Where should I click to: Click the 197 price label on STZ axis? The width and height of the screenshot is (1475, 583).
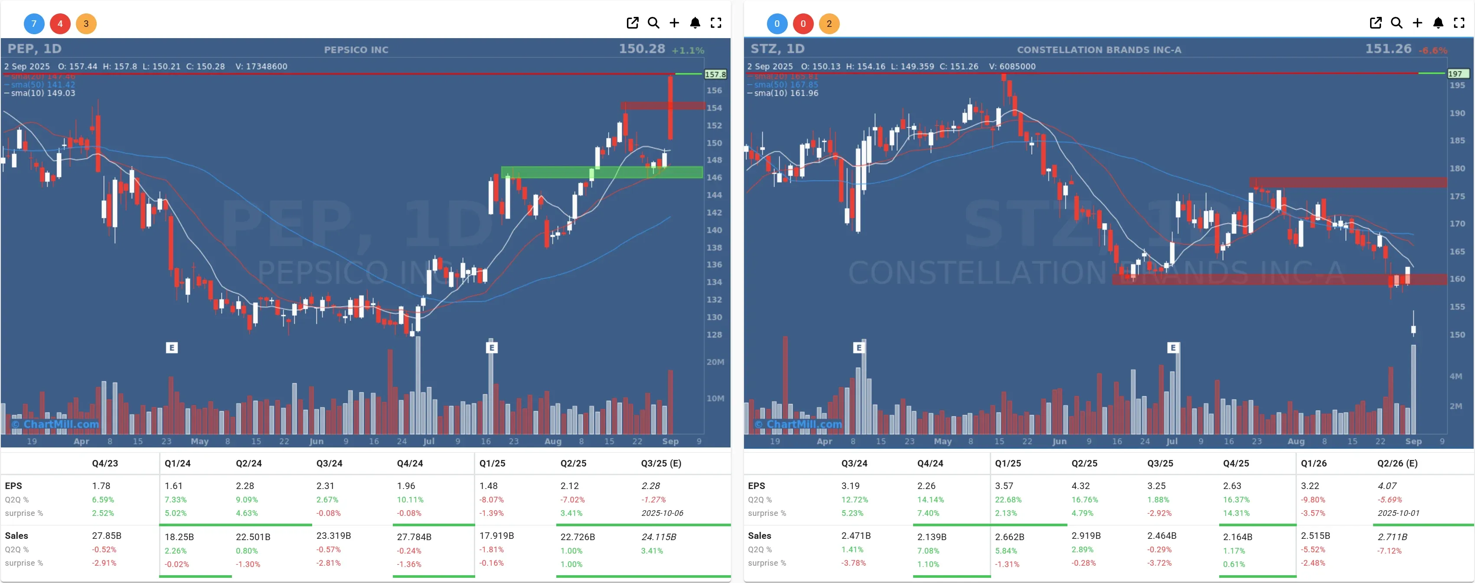click(x=1457, y=74)
